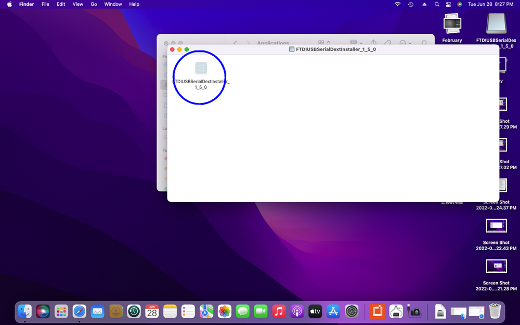Viewport: 520px width, 325px height.
Task: Open the action (ellipsis) menu in Applications toolbar
Action: click(x=405, y=43)
